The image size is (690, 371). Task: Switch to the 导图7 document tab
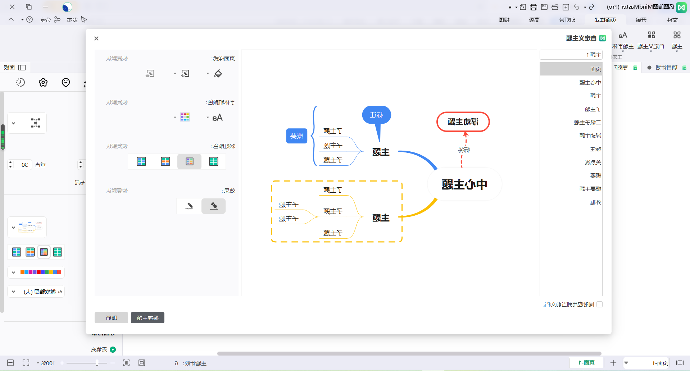[625, 68]
